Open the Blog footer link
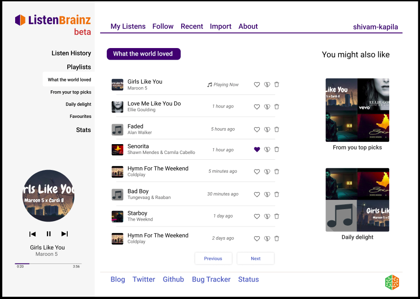Image resolution: width=420 pixels, height=299 pixels. pyautogui.click(x=118, y=279)
